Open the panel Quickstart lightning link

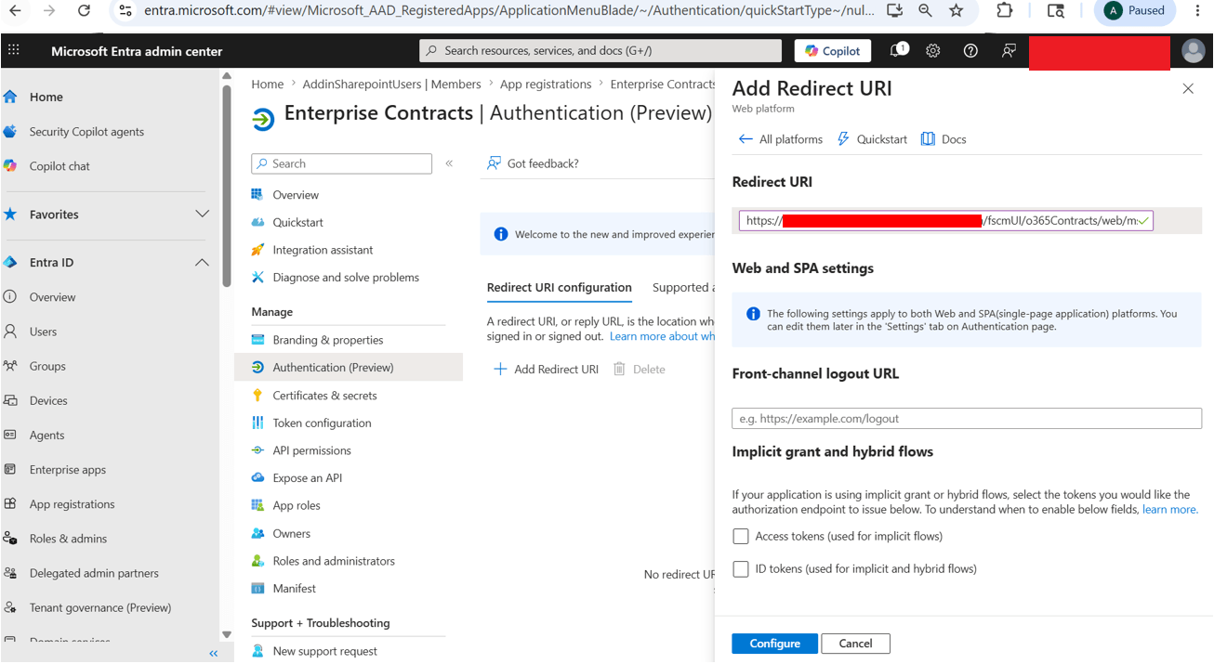872,139
